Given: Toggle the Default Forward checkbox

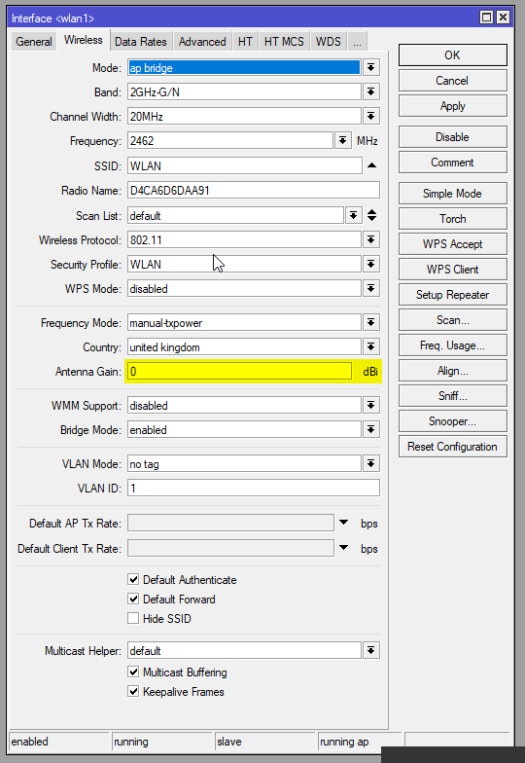Looking at the screenshot, I should (133, 599).
